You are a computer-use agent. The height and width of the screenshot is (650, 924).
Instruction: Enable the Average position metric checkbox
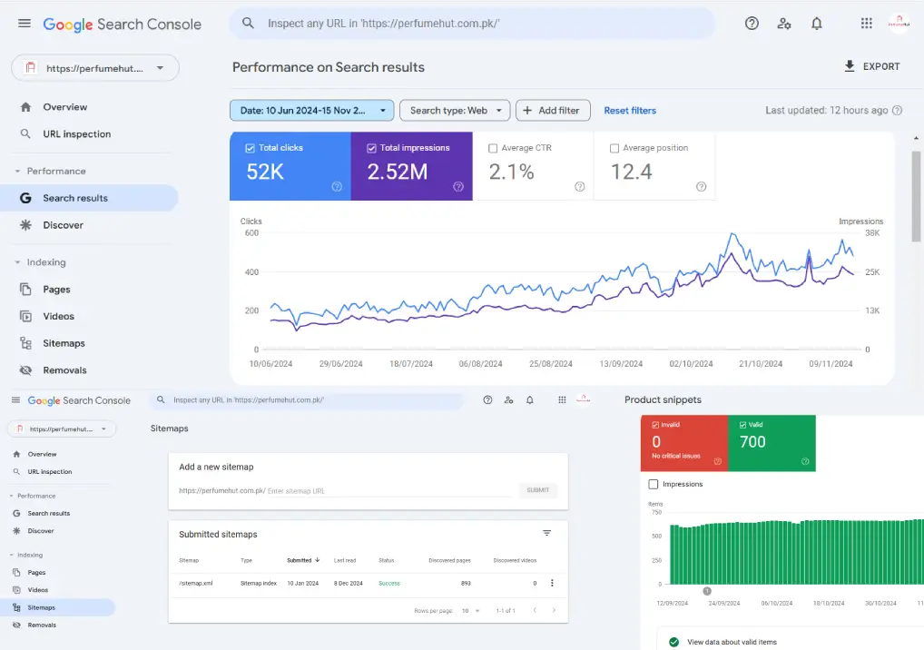pyautogui.click(x=615, y=147)
